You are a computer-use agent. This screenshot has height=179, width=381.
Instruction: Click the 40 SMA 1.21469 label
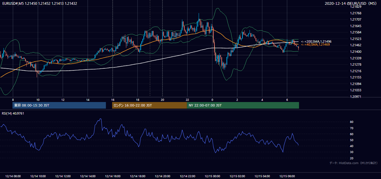(x=315, y=44)
